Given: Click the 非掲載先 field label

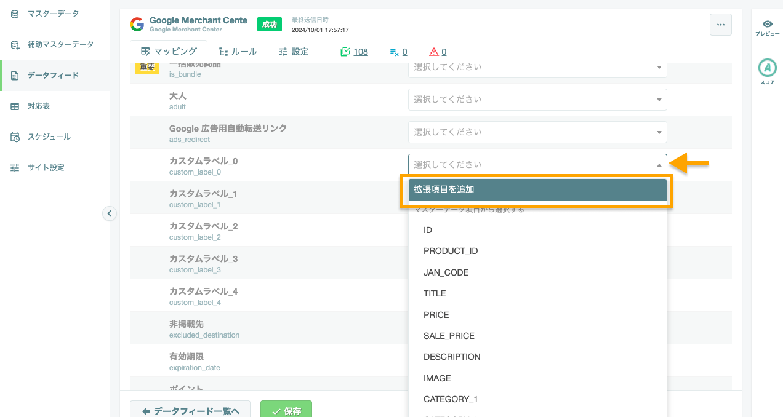Looking at the screenshot, I should point(187,324).
